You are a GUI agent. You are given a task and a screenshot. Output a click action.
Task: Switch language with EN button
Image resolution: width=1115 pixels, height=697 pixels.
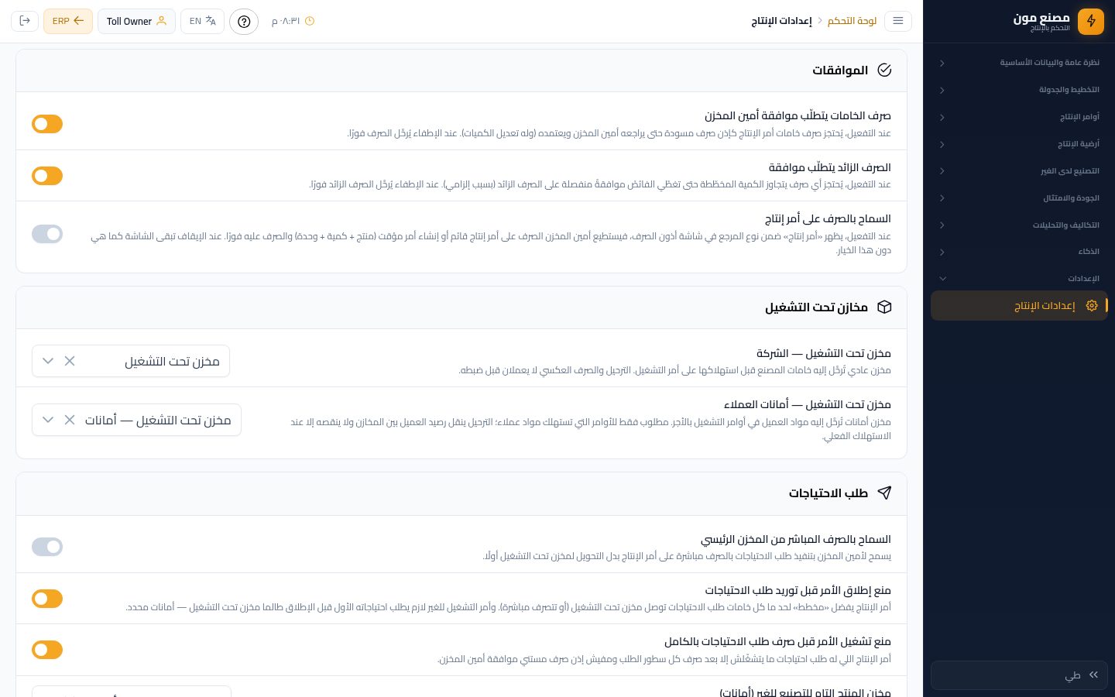[202, 21]
